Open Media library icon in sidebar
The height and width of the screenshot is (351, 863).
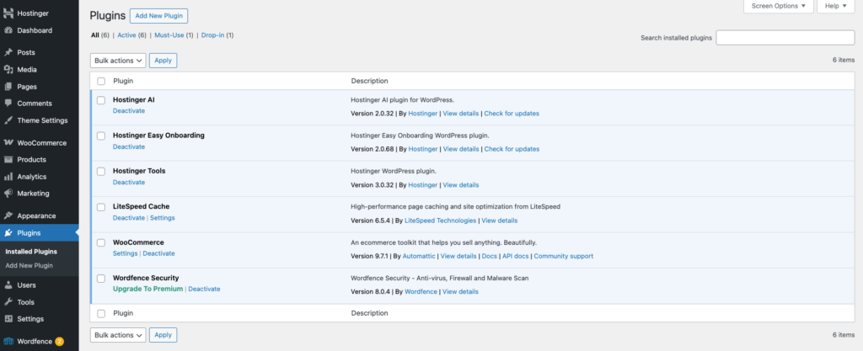8,69
